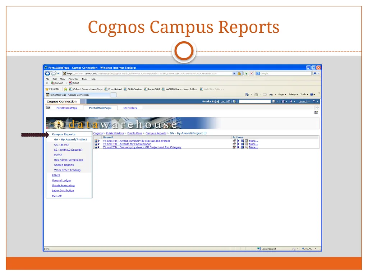Image resolution: width=368 pixels, height=276 pixels.
Task: Click Run with options arrow for Awards for Consideration
Action: [x=238, y=144]
